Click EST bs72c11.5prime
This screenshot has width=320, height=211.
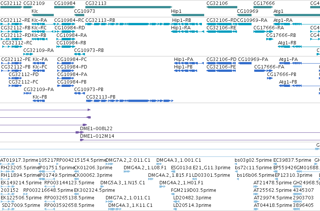click(x=253, y=168)
